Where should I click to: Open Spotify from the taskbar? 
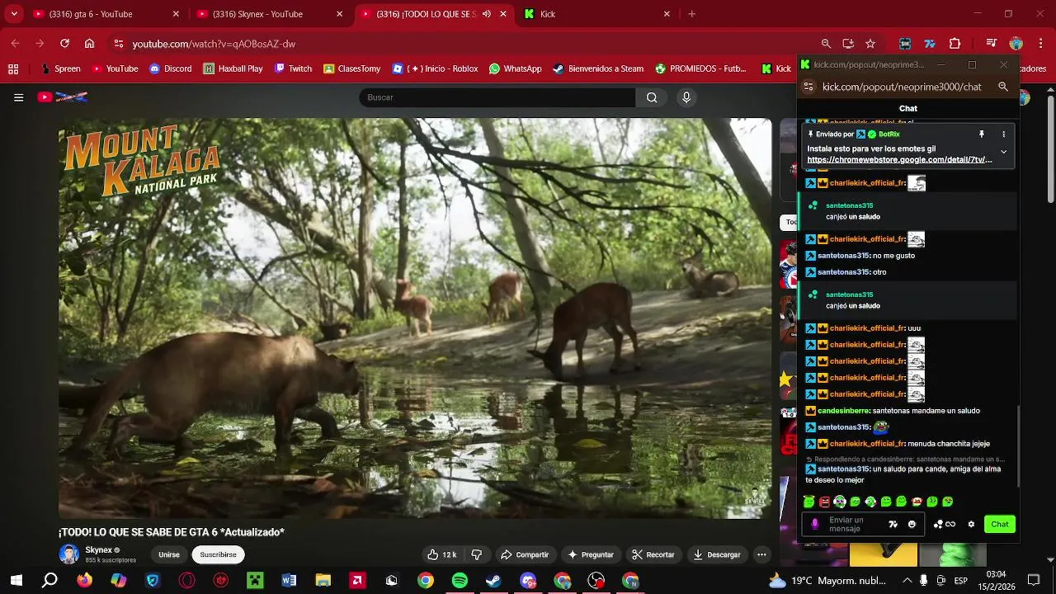coord(460,581)
